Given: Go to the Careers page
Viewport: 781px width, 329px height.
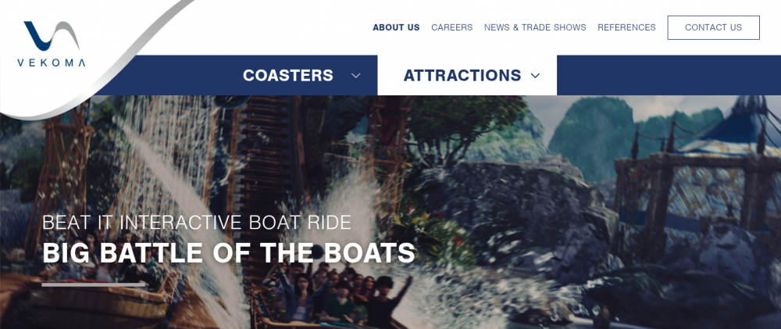Looking at the screenshot, I should coord(451,27).
